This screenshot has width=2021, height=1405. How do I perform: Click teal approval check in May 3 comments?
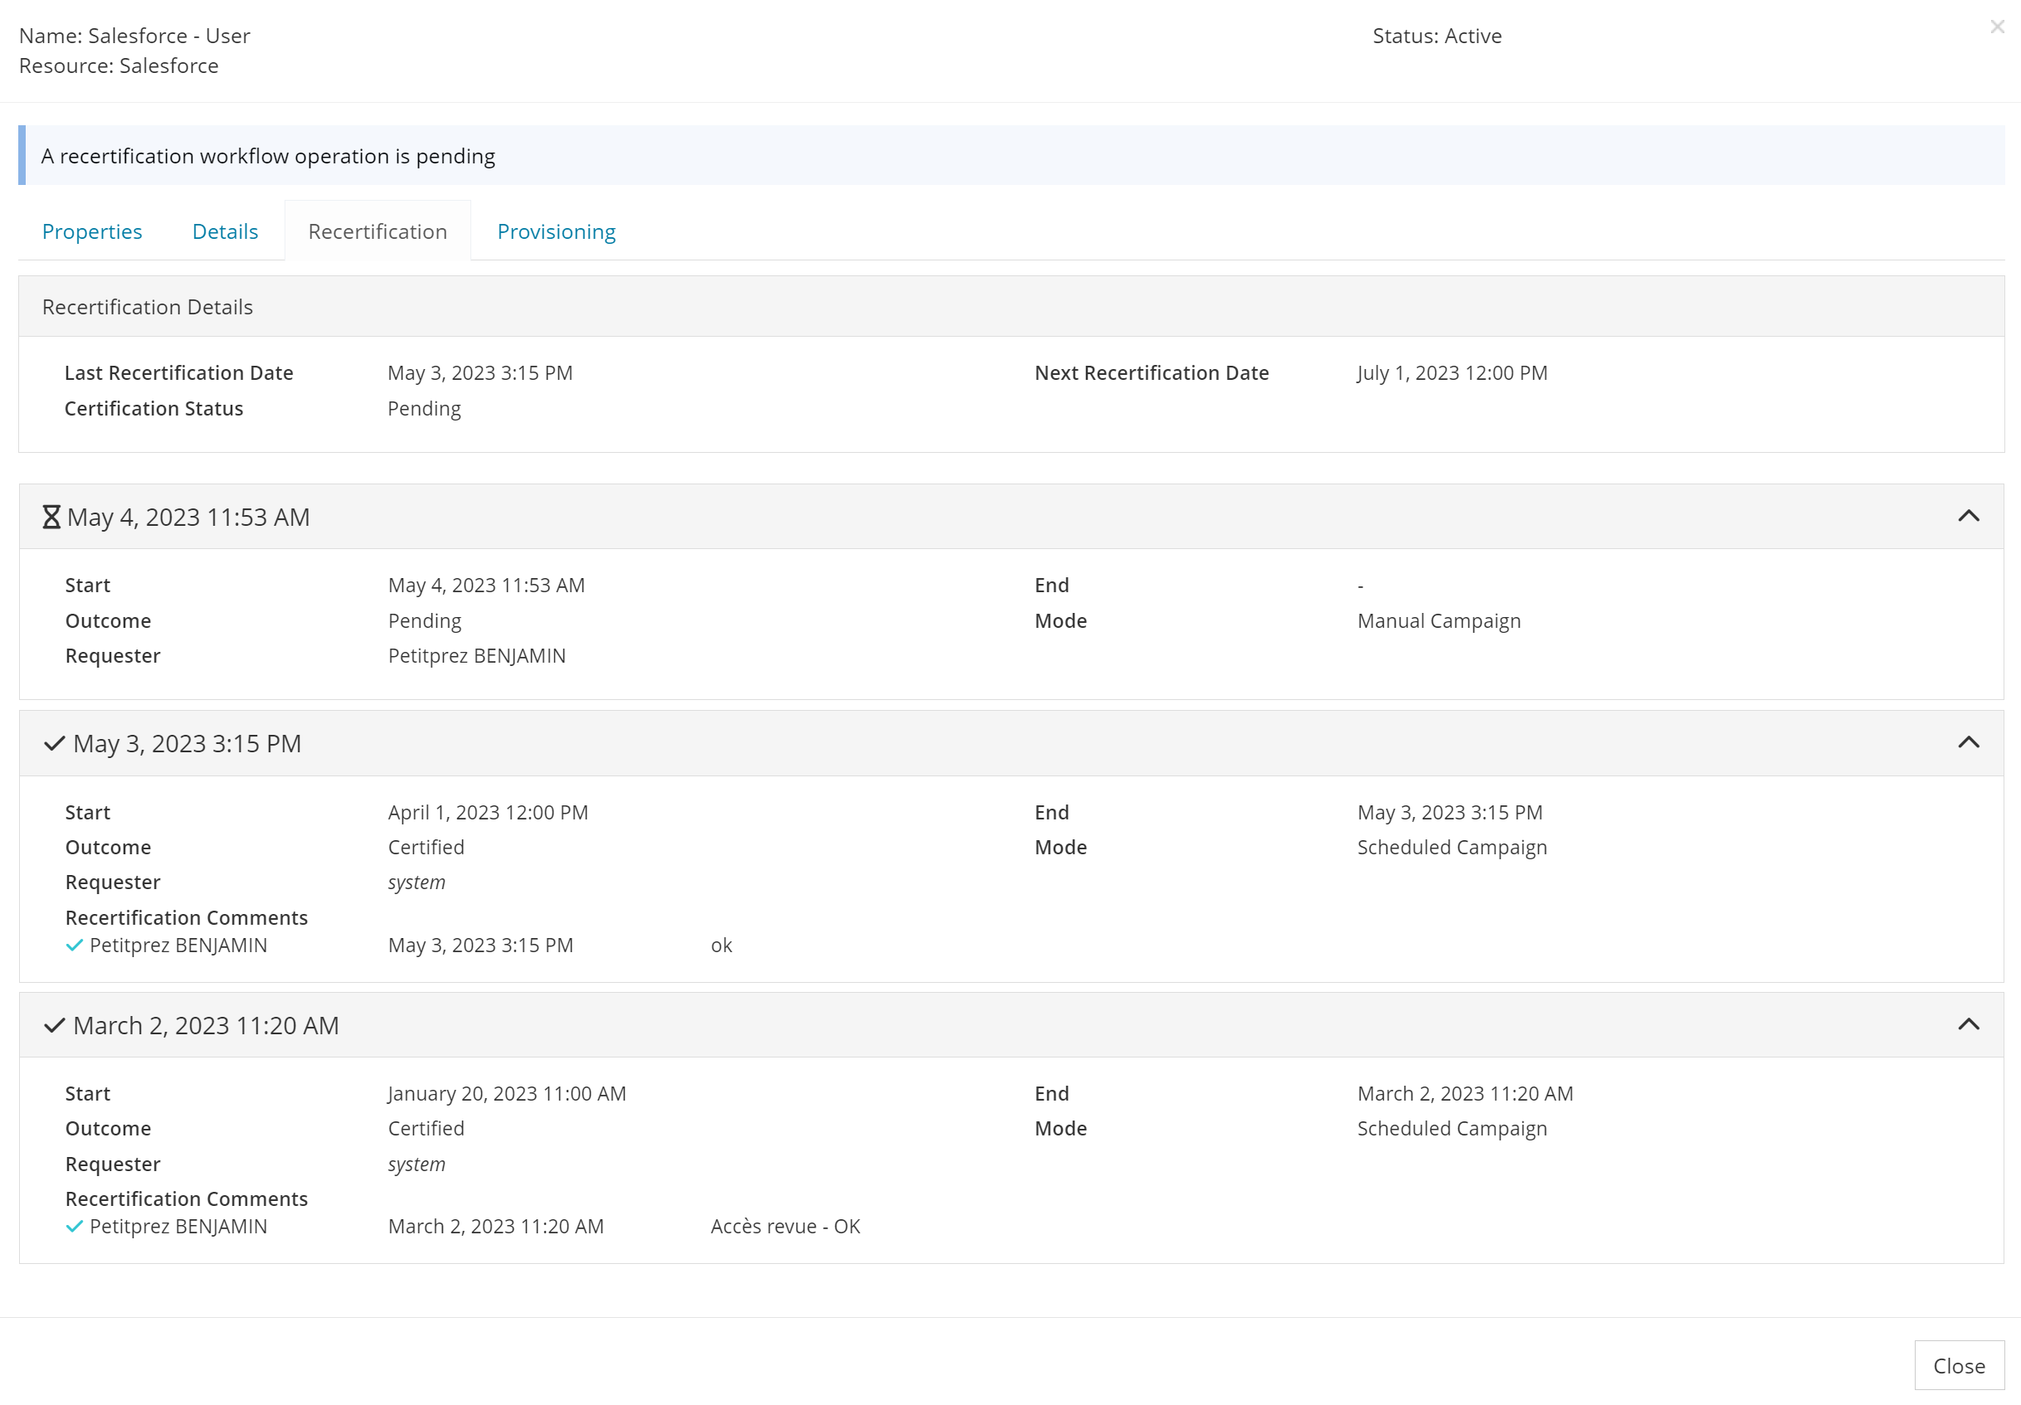coord(75,946)
